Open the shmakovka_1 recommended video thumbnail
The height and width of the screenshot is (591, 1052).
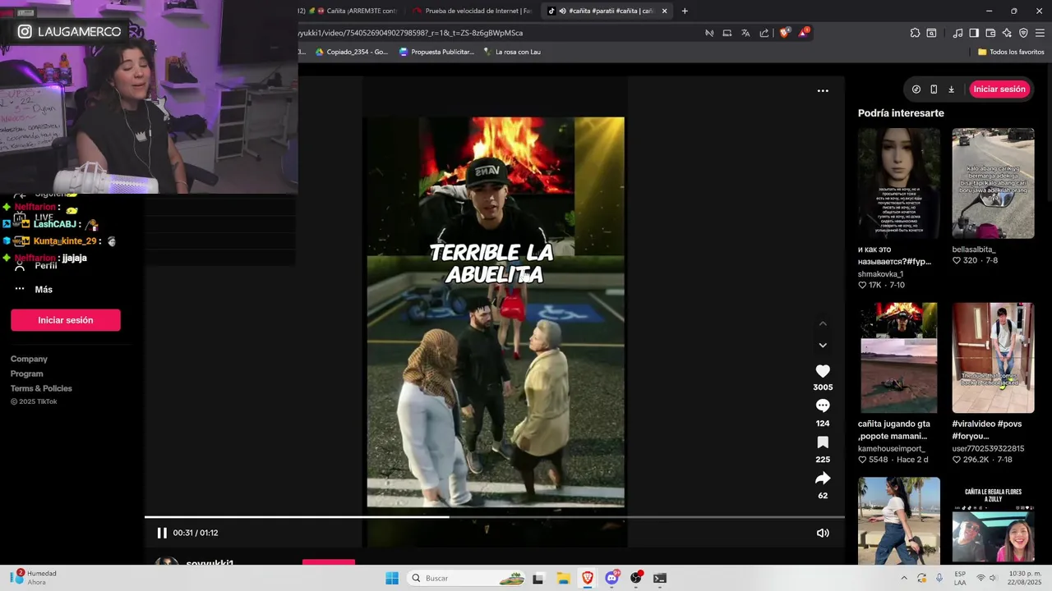(x=899, y=183)
